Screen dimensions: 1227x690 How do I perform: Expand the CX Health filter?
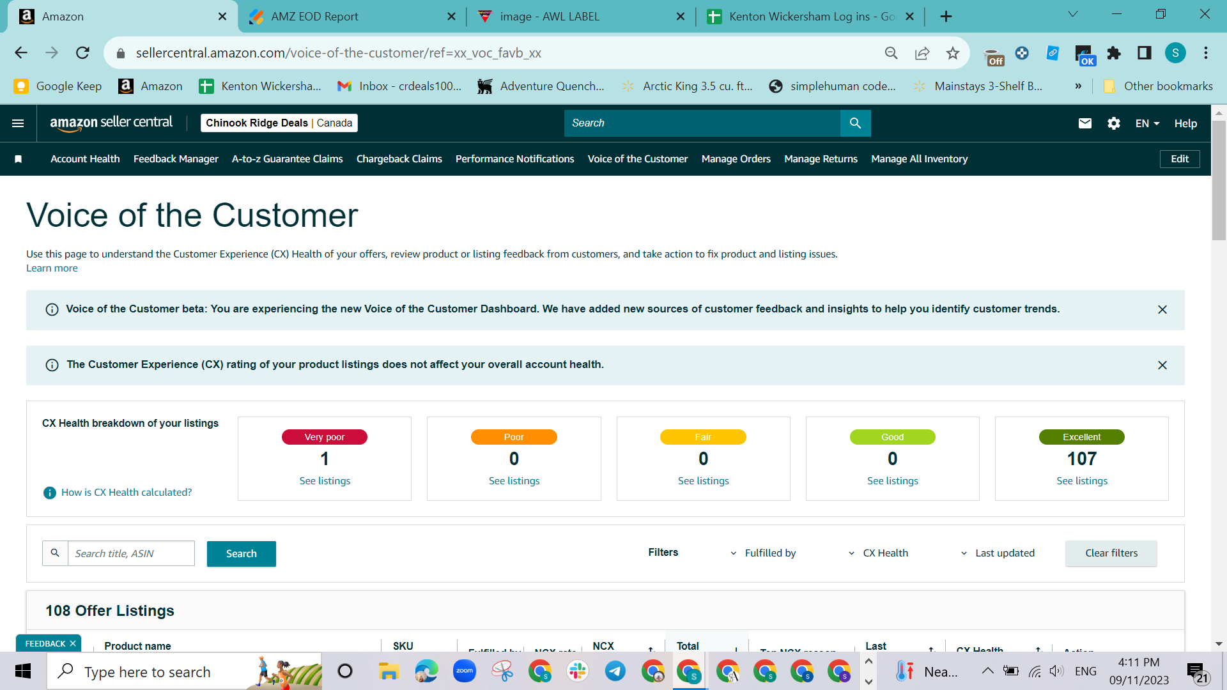(x=878, y=553)
